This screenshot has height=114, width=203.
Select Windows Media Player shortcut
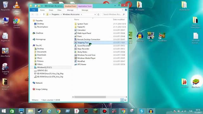tap(86, 58)
